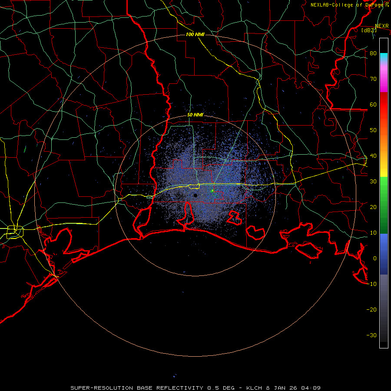Viewport: 391px width, 391px height.
Task: Click the -20 value on the dBZ scale
Action: 371,310
